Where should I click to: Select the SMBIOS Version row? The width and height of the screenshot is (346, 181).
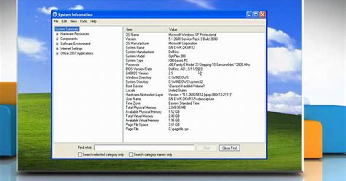pyautogui.click(x=195, y=73)
